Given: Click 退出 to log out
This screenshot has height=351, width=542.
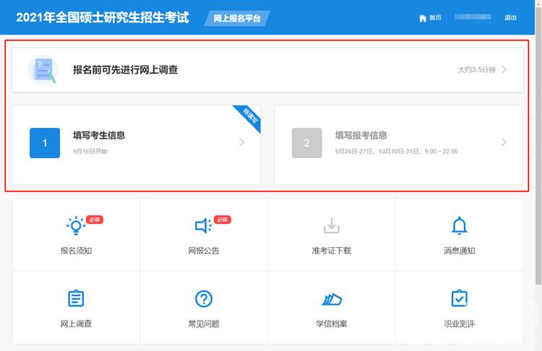Looking at the screenshot, I should tap(510, 17).
